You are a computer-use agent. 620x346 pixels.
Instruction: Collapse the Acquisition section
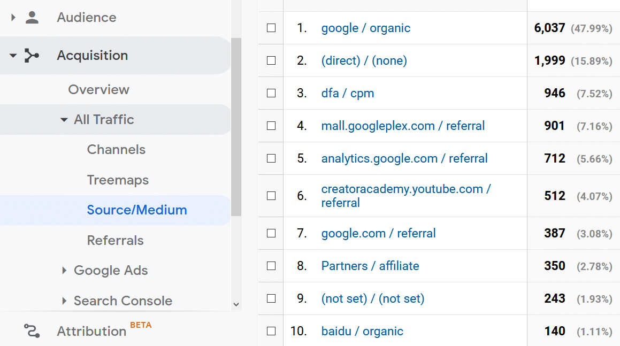(13, 55)
